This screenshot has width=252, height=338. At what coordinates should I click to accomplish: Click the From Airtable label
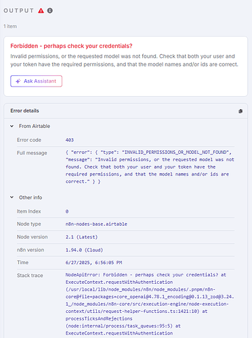pyautogui.click(x=35, y=126)
